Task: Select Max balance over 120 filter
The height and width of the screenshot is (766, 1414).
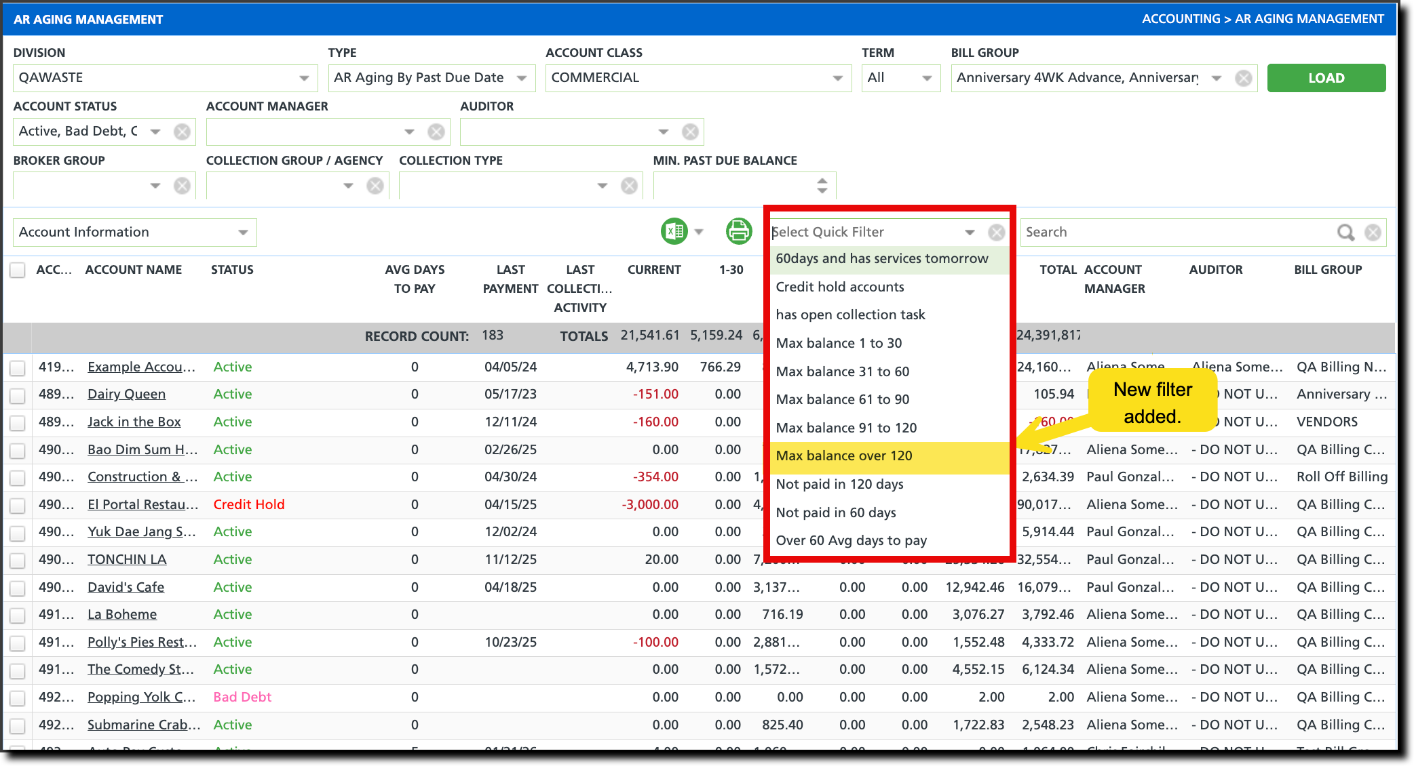Action: coord(844,456)
